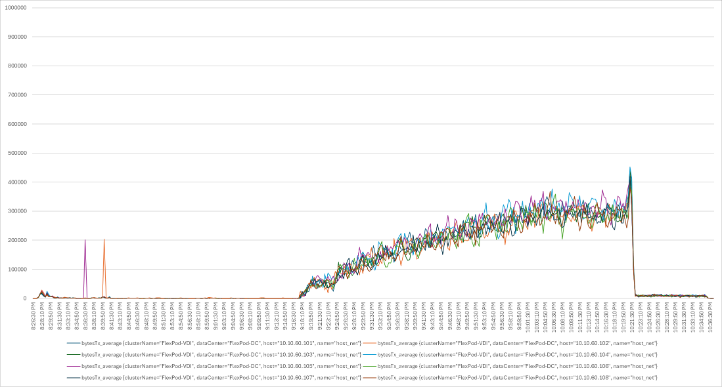Viewport: 722px width, 387px height.
Task: Click the 400000 y-axis label
Action: 17,182
